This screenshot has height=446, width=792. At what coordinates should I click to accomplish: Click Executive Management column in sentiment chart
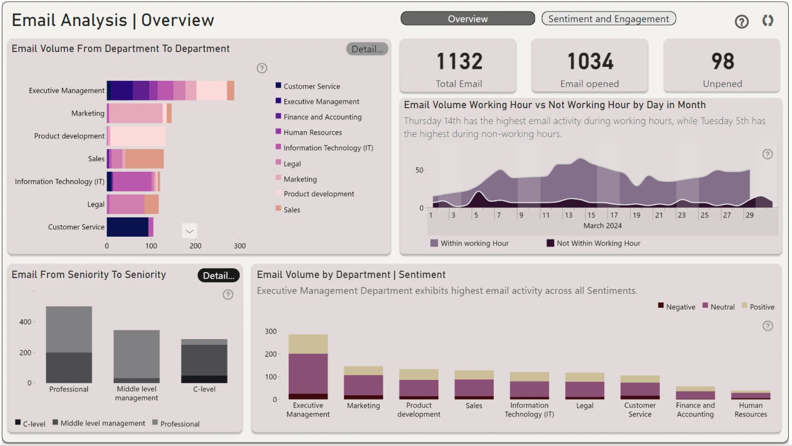(x=308, y=367)
